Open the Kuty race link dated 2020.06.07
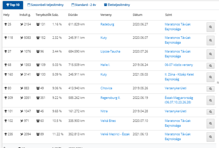 (104, 38)
